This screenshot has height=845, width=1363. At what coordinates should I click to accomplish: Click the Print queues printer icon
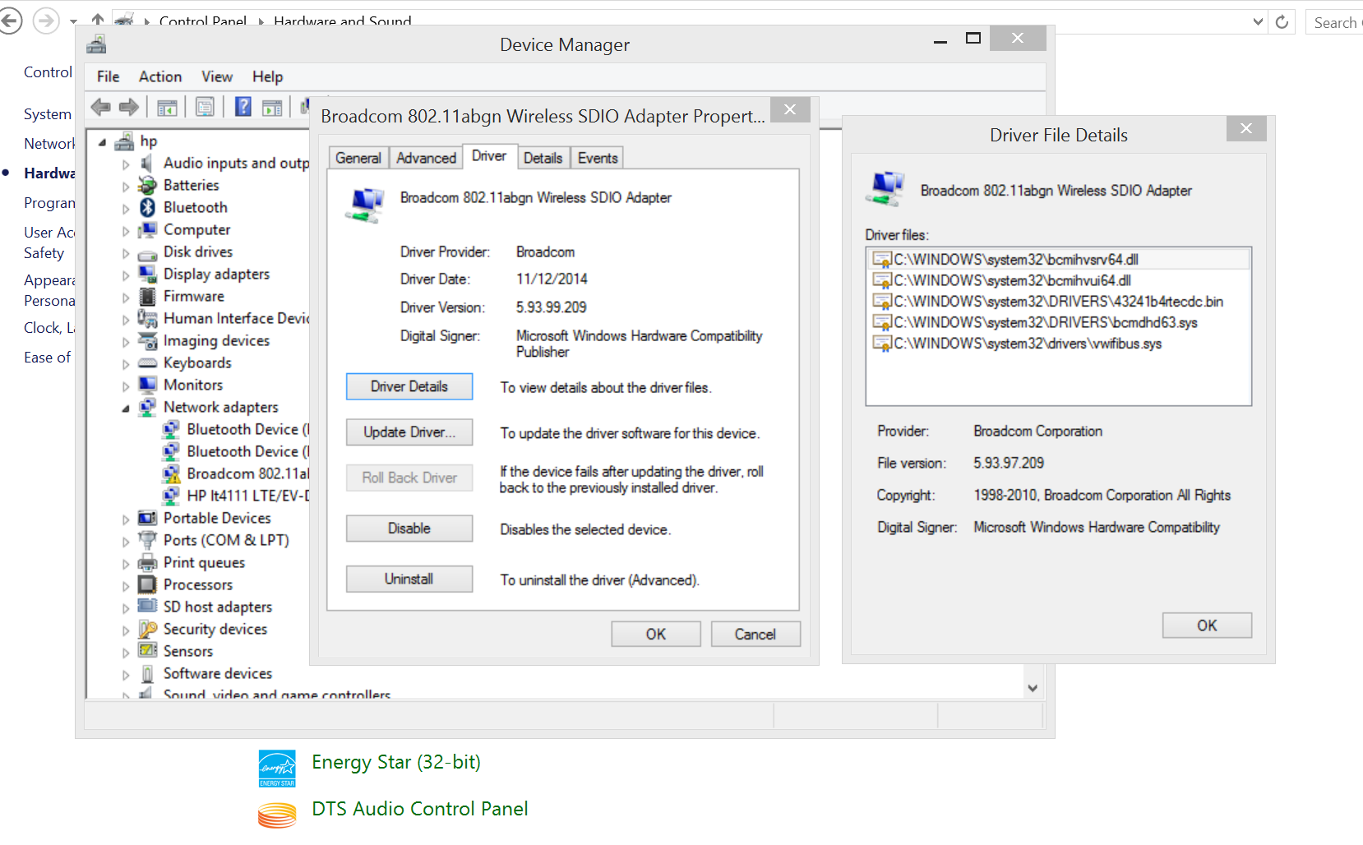click(x=147, y=562)
